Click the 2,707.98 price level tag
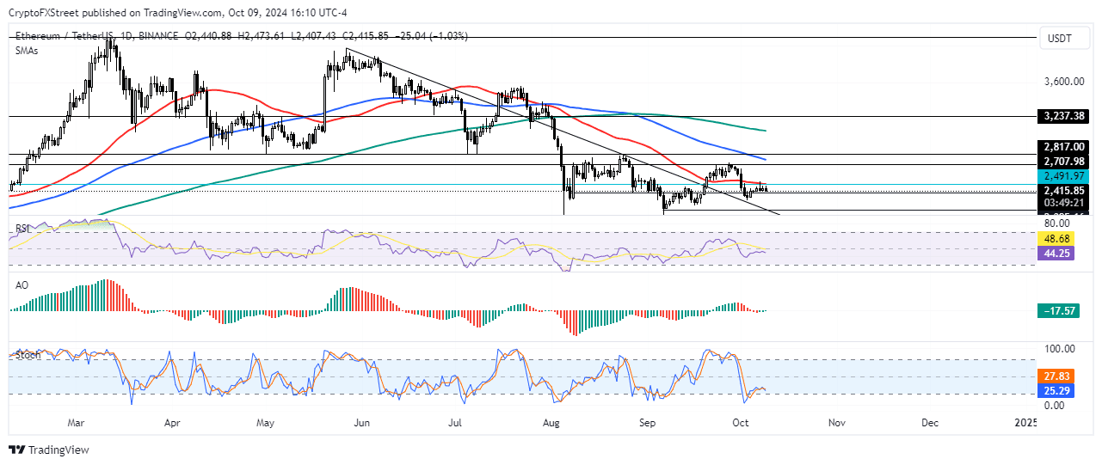The height and width of the screenshot is (465, 1102). [1065, 162]
